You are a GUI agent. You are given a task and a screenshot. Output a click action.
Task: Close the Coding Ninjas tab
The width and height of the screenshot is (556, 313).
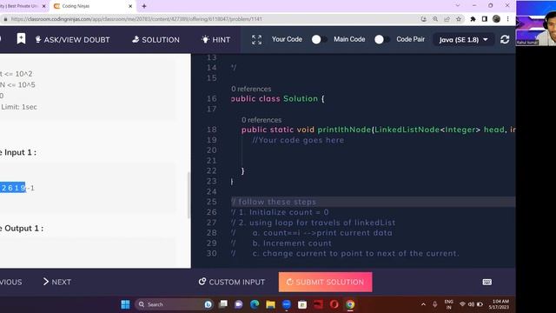(130, 6)
